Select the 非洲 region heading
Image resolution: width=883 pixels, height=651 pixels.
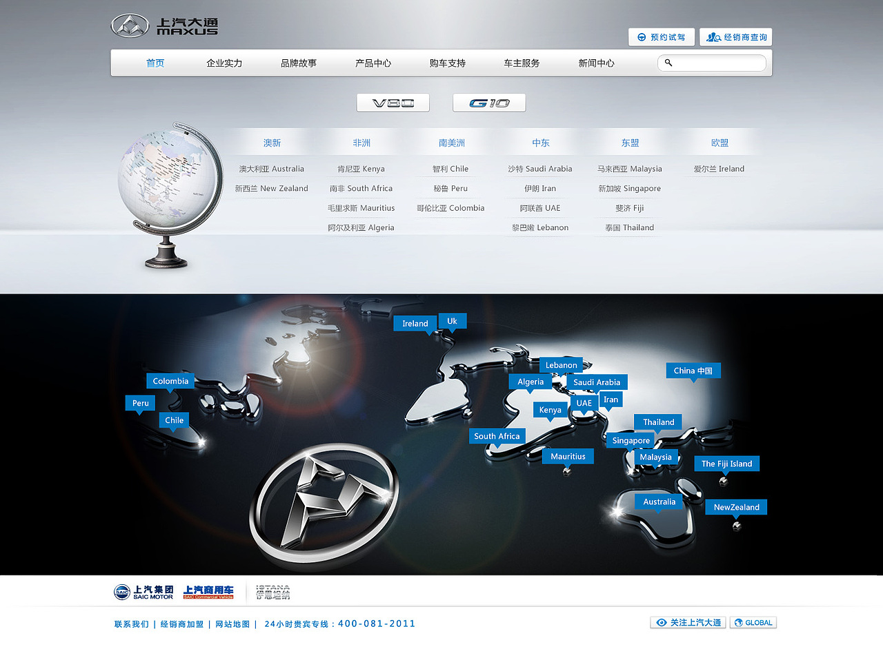pos(361,143)
